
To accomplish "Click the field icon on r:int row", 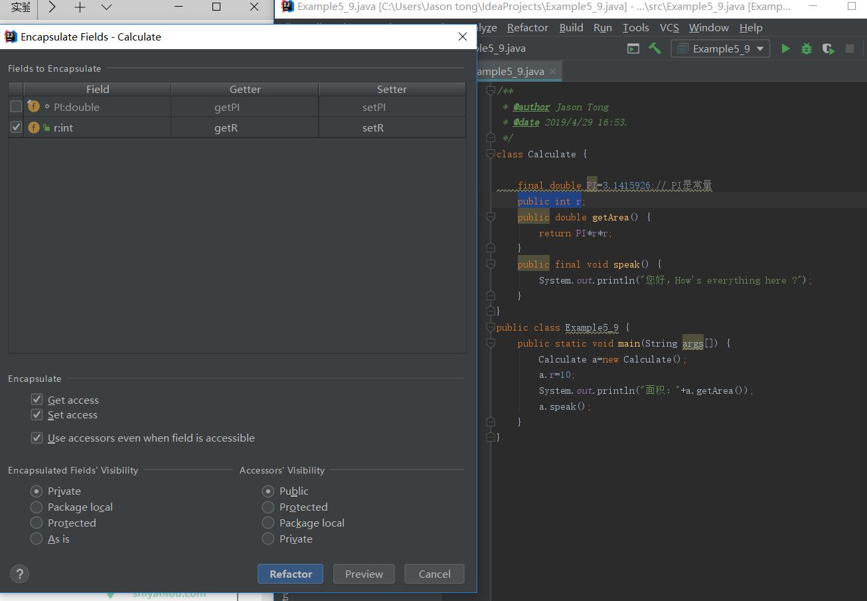I will point(34,128).
